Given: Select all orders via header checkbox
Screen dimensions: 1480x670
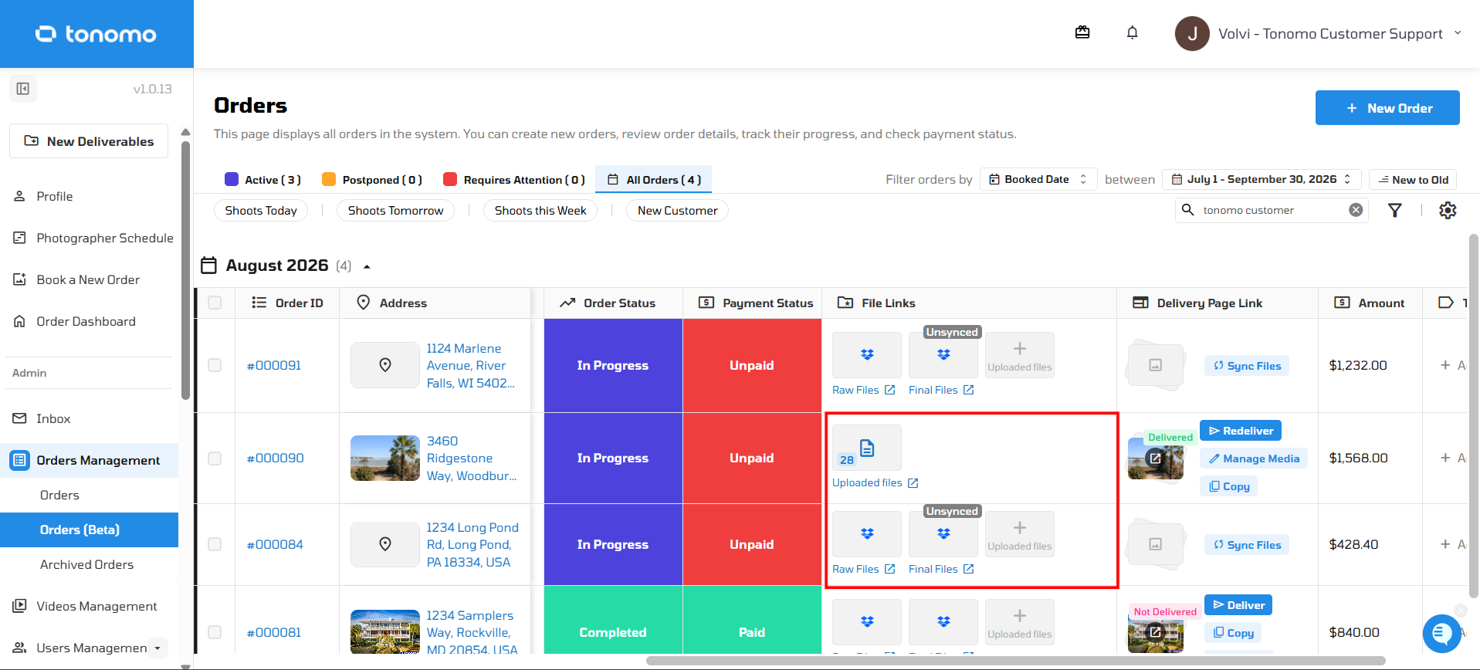Looking at the screenshot, I should (215, 303).
